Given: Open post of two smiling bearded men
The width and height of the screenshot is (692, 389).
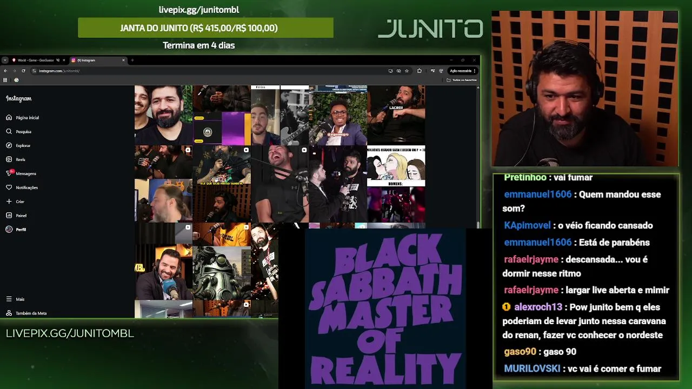Looking at the screenshot, I should 163,114.
